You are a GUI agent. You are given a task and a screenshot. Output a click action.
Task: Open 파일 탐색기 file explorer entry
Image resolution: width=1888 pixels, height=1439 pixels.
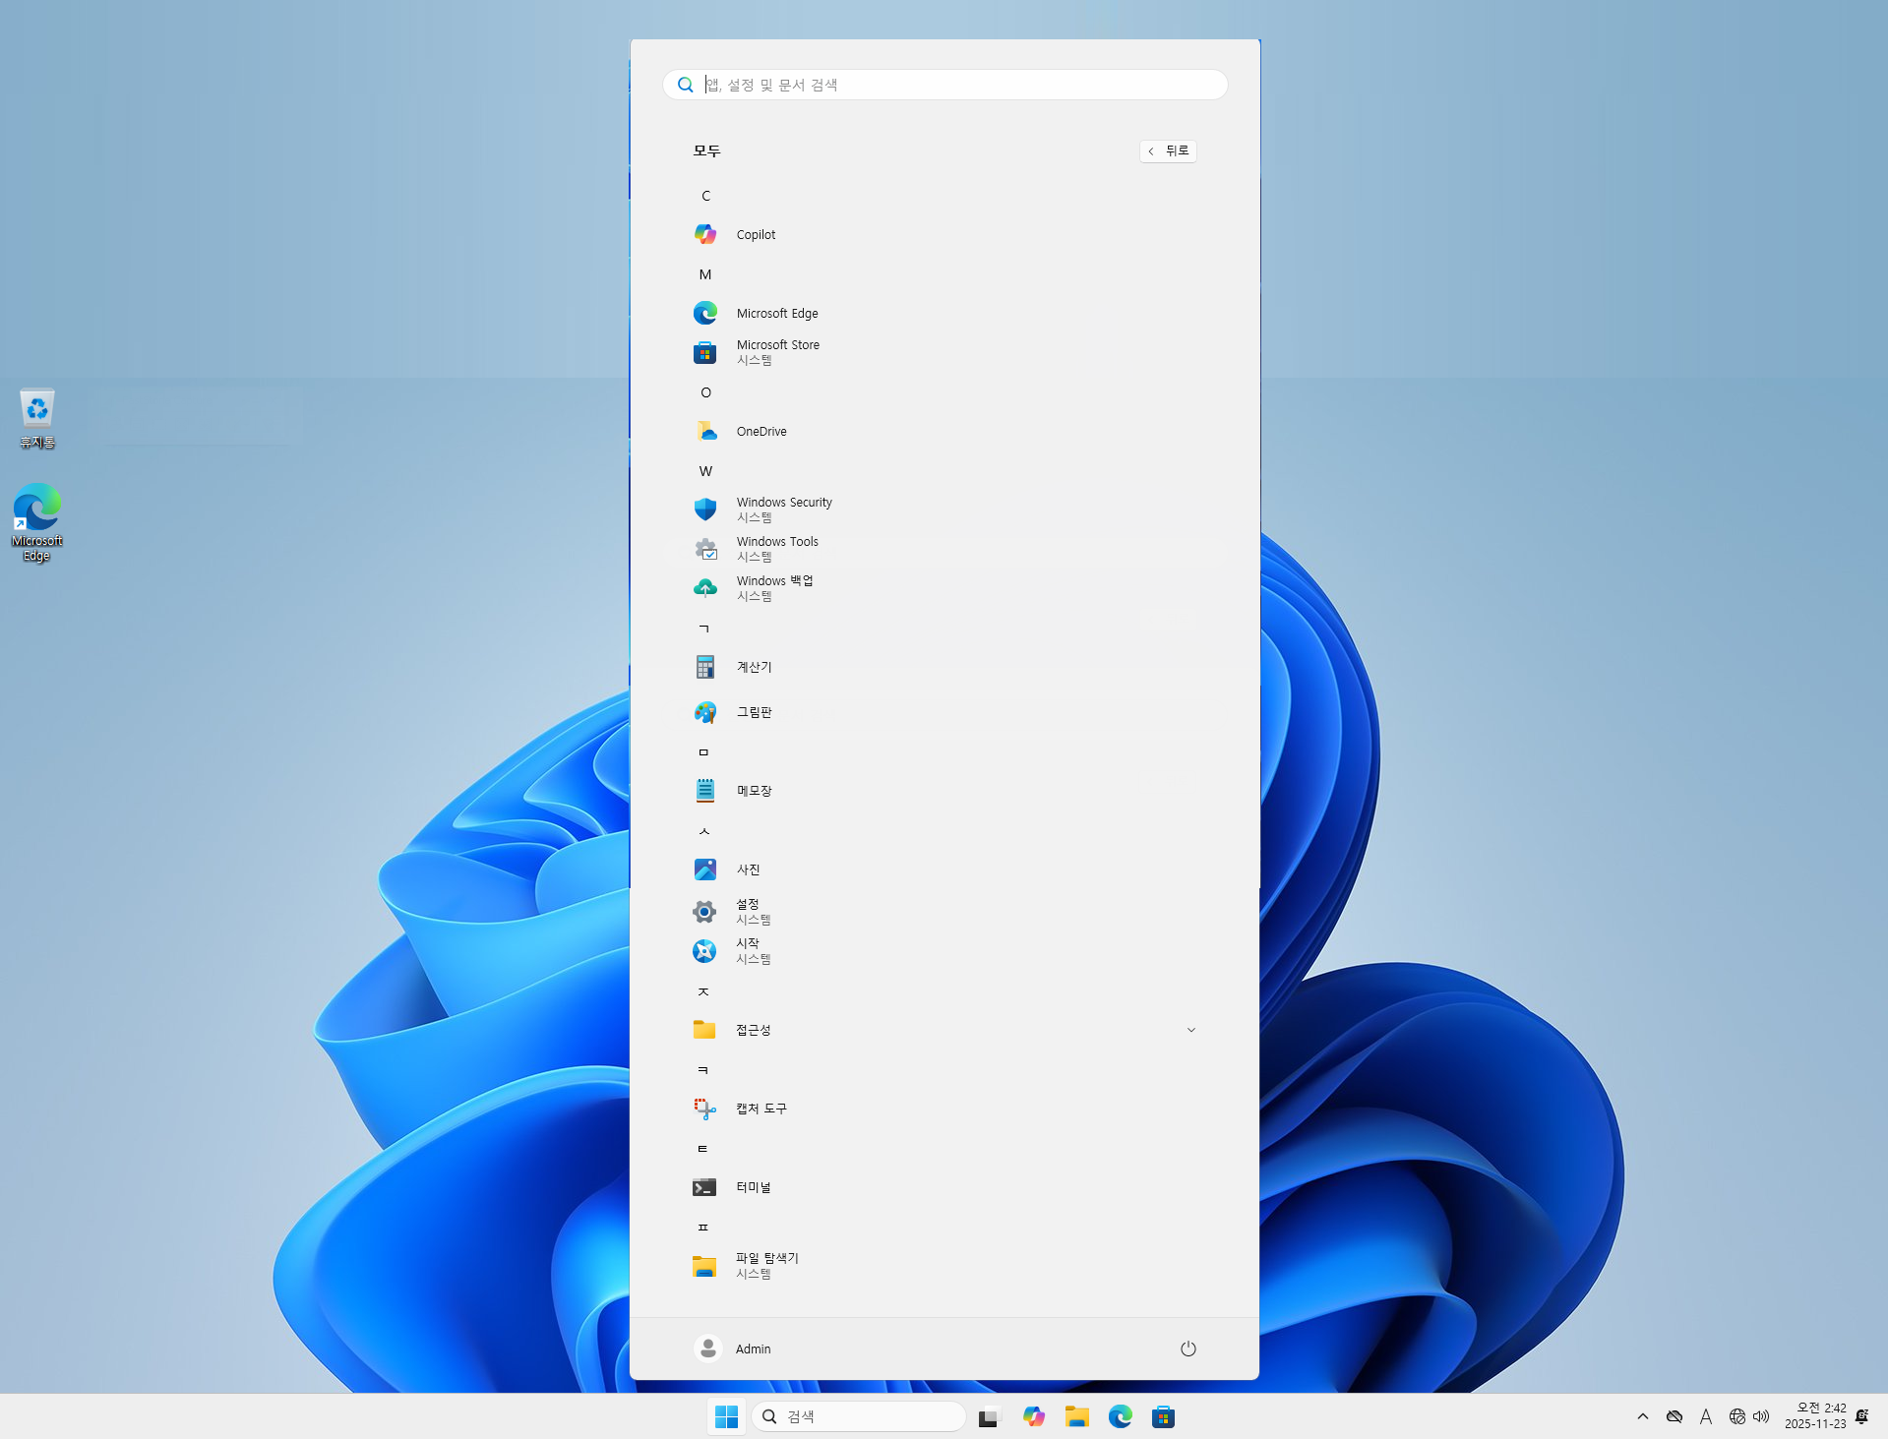[944, 1266]
